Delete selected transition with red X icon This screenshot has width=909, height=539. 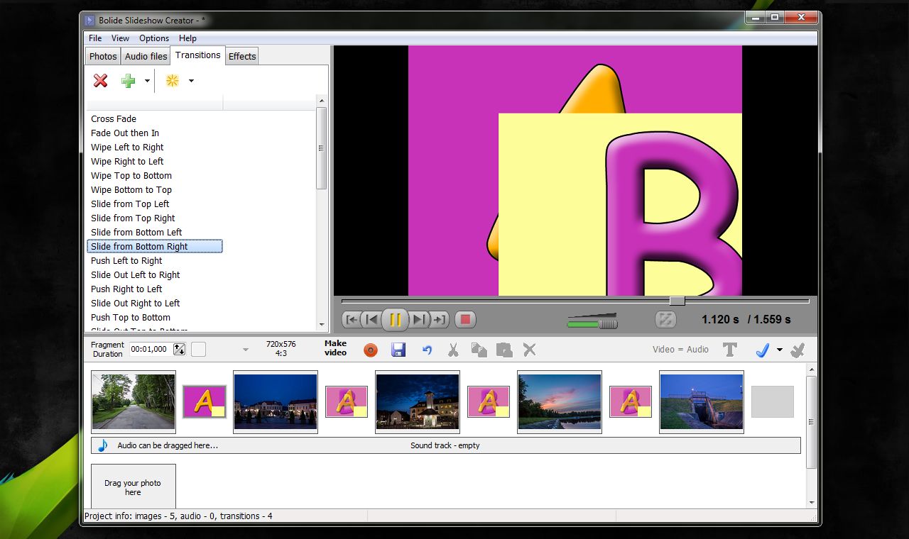click(101, 81)
